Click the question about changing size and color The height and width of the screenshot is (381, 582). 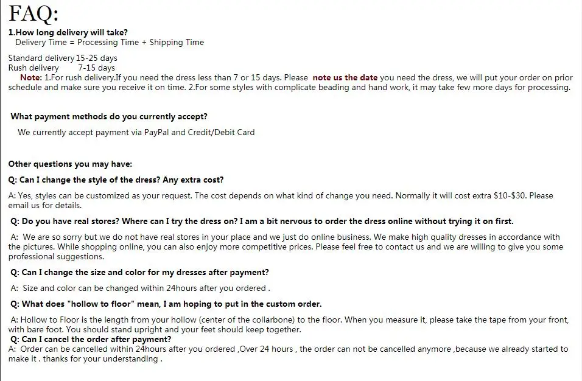[x=139, y=272]
